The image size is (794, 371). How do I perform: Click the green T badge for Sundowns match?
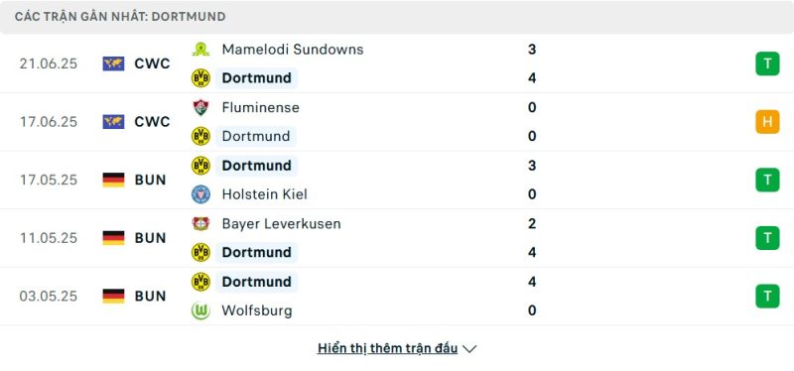[x=767, y=63]
